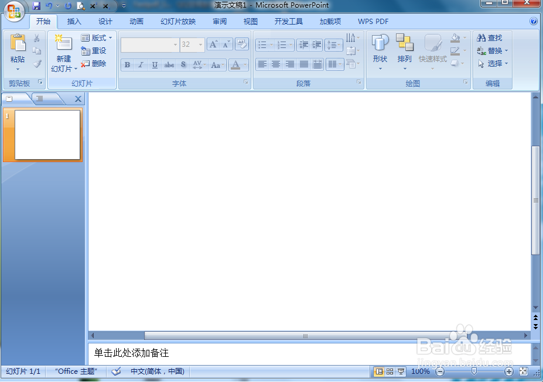The height and width of the screenshot is (382, 543).
Task: Close the slides pane
Action: point(78,99)
